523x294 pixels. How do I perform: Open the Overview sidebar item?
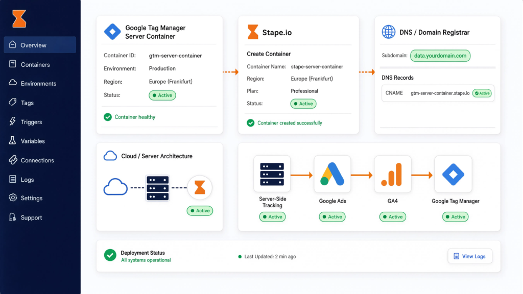pyautogui.click(x=40, y=45)
